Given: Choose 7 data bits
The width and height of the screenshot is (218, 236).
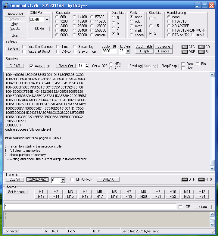Looking at the screenshot, I should click(x=113, y=28).
